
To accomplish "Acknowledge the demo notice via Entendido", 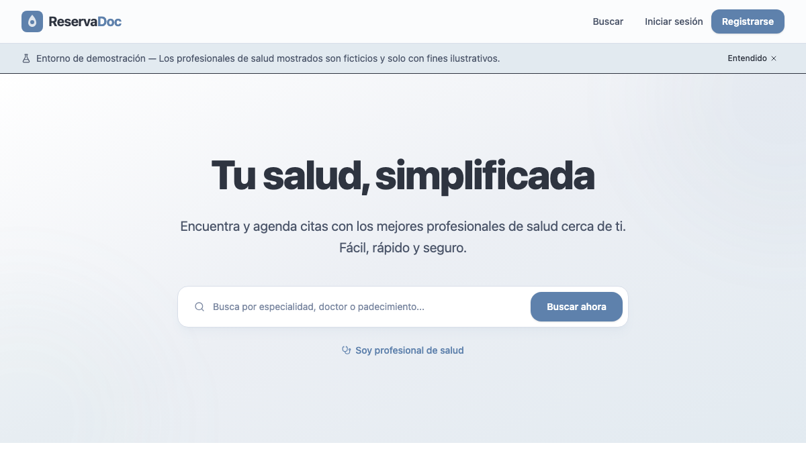I will coord(747,58).
